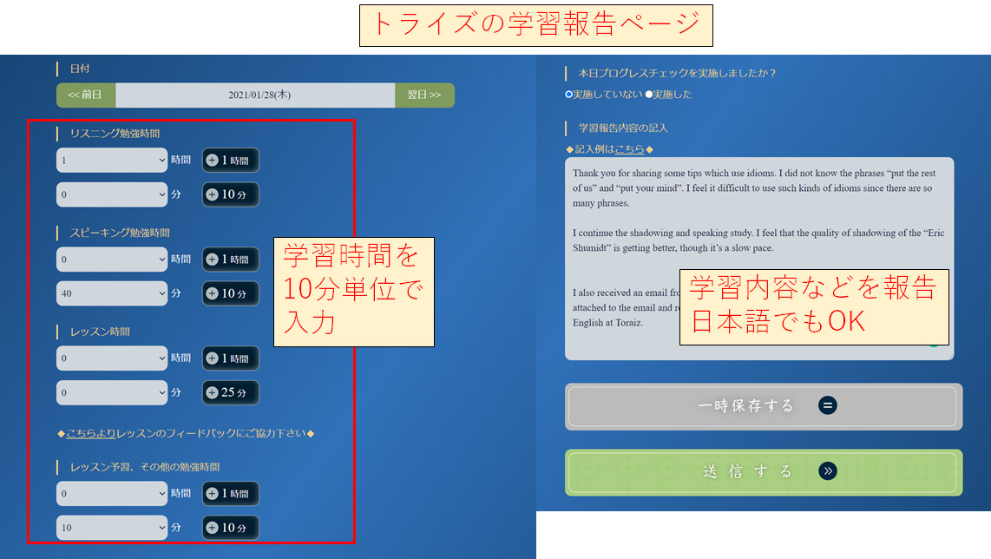Select 実施した radio button
991x559 pixels.
(x=649, y=95)
